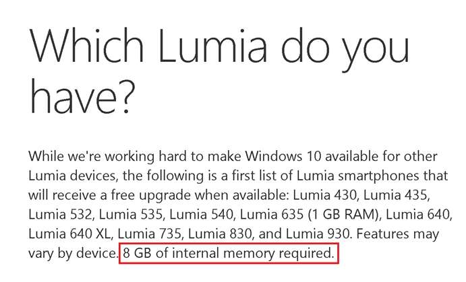Image resolution: width=466 pixels, height=282 pixels.
Task: Click the text 'Lumia 430'
Action: pos(324,195)
